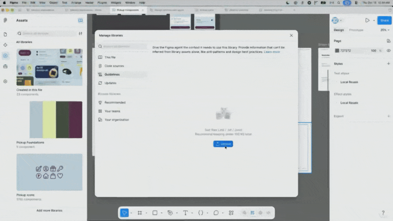Switch to the Prototype tab
393x221 pixels.
pyautogui.click(x=356, y=30)
